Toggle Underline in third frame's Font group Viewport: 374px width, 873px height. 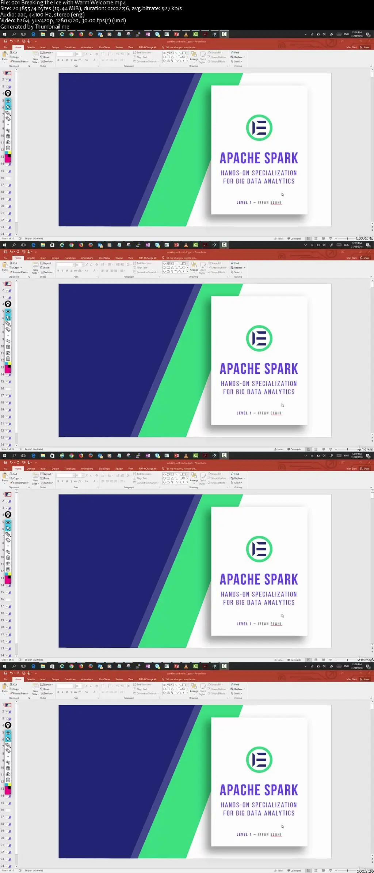pos(67,481)
